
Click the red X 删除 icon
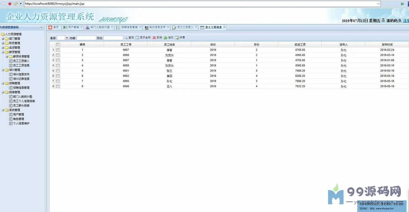[x=154, y=38]
